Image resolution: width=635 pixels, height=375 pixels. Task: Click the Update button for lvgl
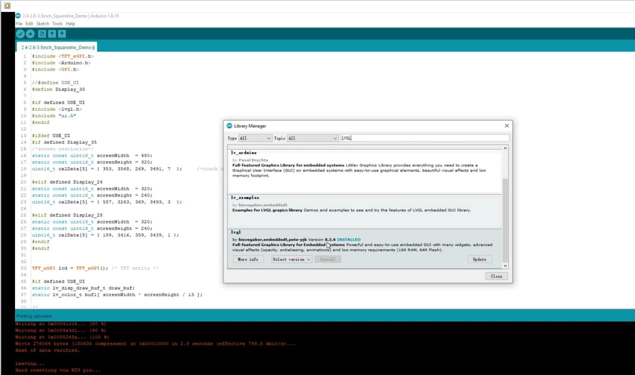[479, 259]
